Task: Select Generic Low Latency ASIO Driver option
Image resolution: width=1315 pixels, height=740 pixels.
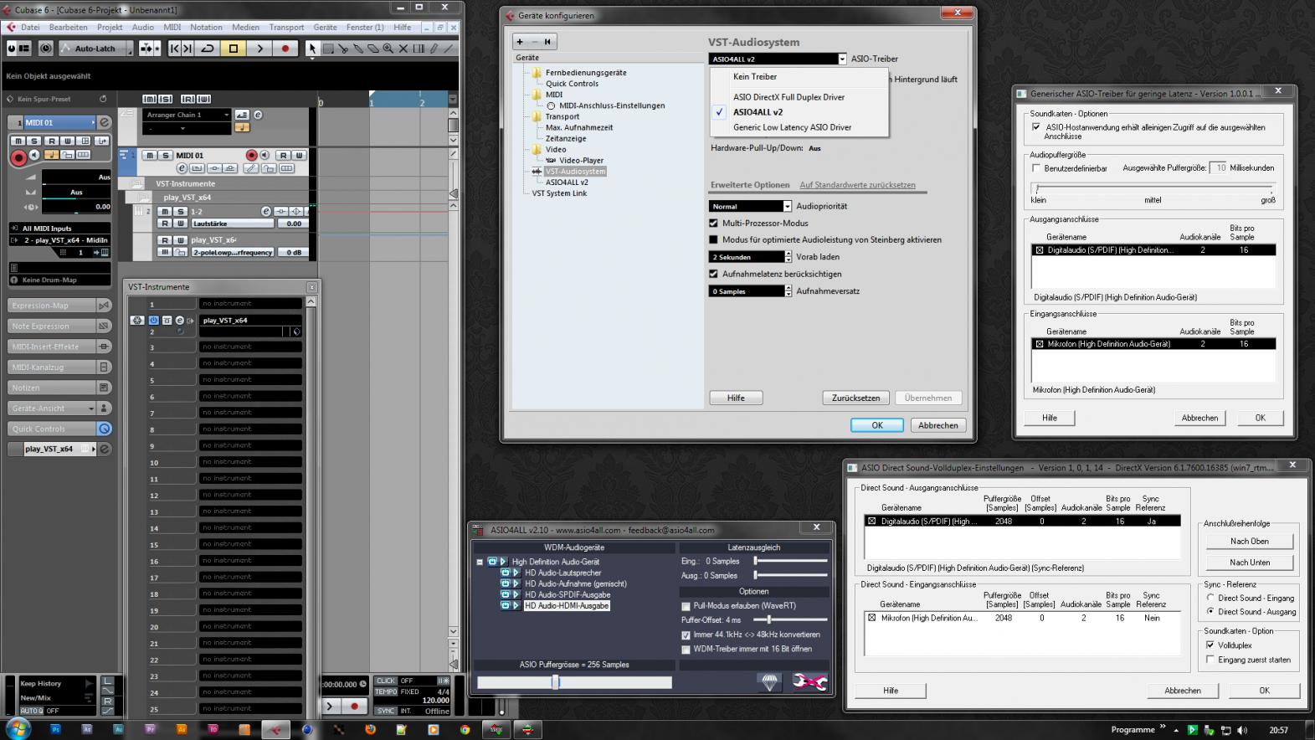Action: point(792,127)
